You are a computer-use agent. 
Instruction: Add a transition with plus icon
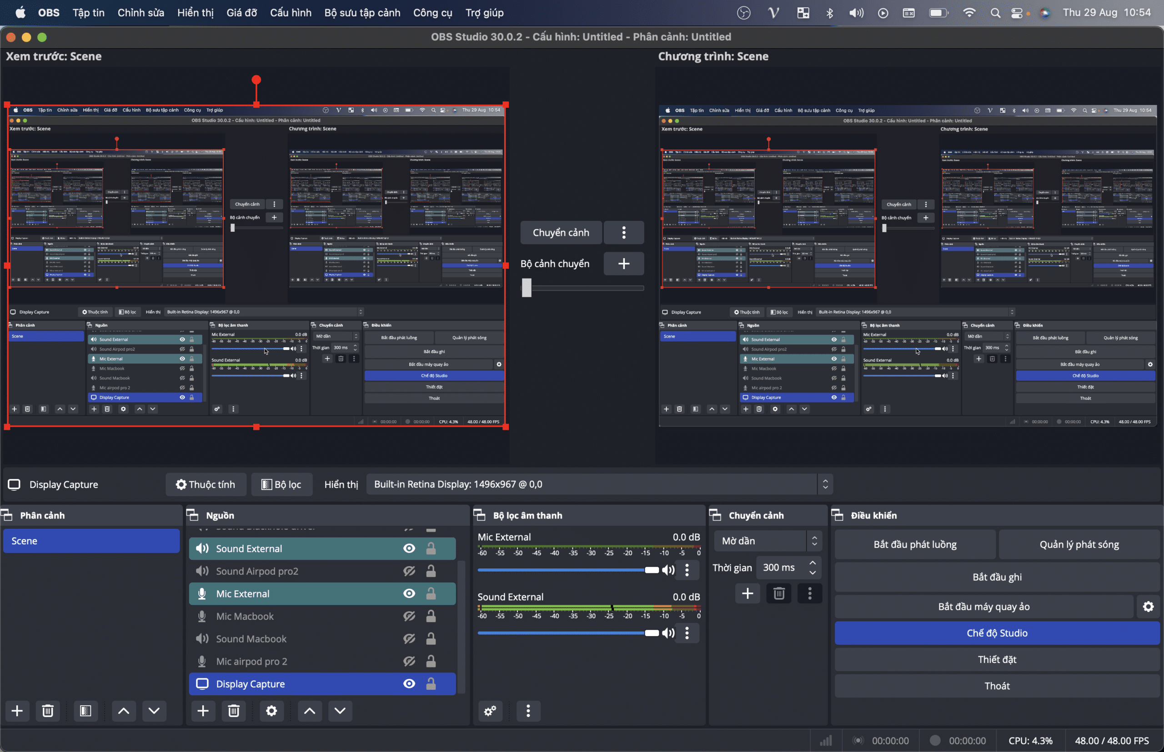click(x=748, y=593)
